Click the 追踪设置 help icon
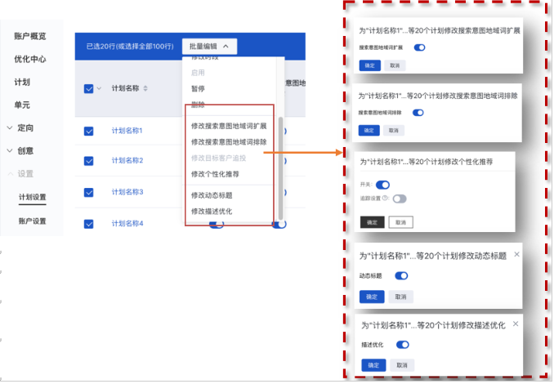The image size is (554, 384). pos(385,199)
